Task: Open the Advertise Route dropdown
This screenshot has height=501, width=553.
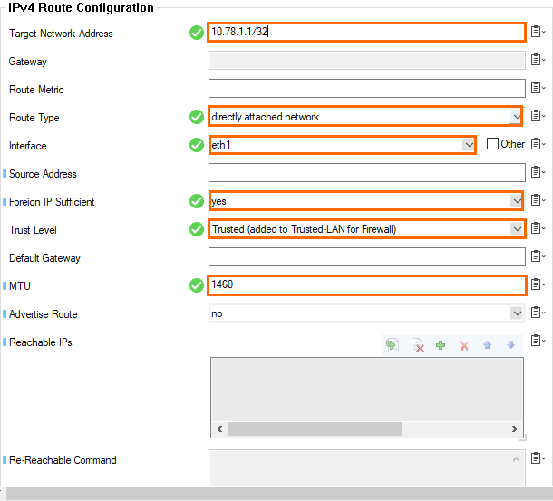Action: point(517,313)
